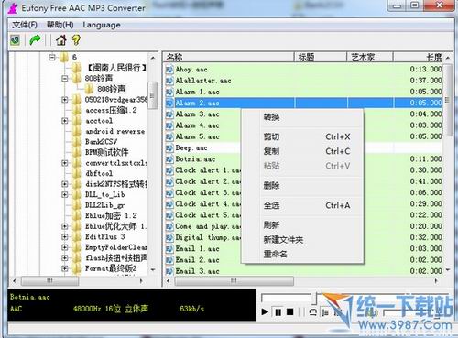
Task: Click the application icon in title bar
Action: (x=13, y=8)
